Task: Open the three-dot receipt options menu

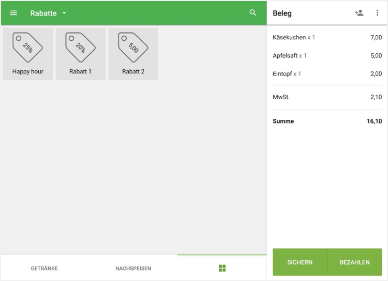Action: [377, 13]
